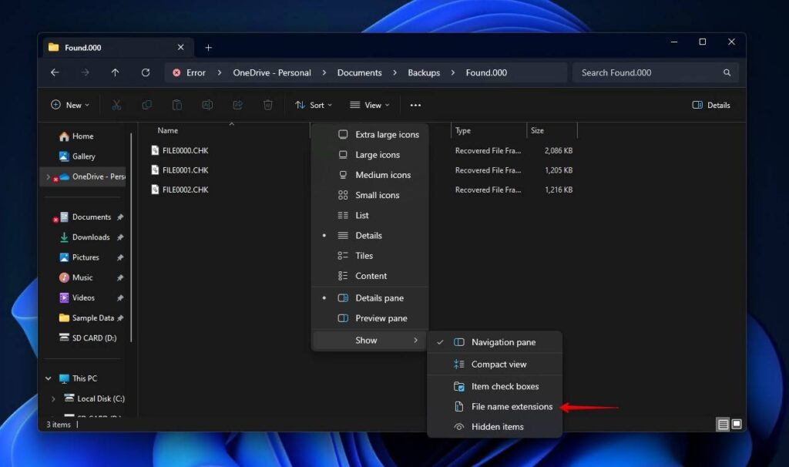Click the Delete trash icon in the toolbar
This screenshot has height=467, width=789.
pyautogui.click(x=267, y=105)
